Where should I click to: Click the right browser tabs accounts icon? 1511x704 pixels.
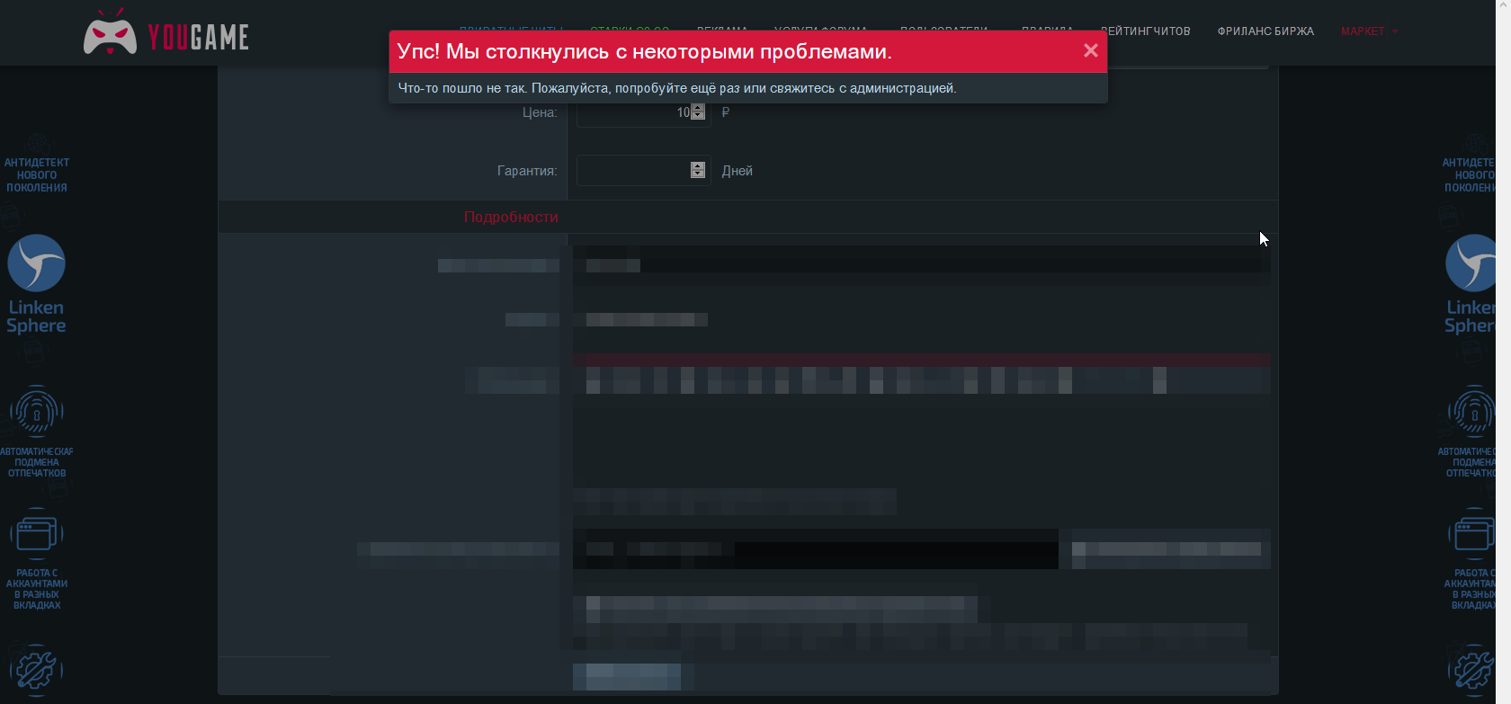[x=1474, y=534]
